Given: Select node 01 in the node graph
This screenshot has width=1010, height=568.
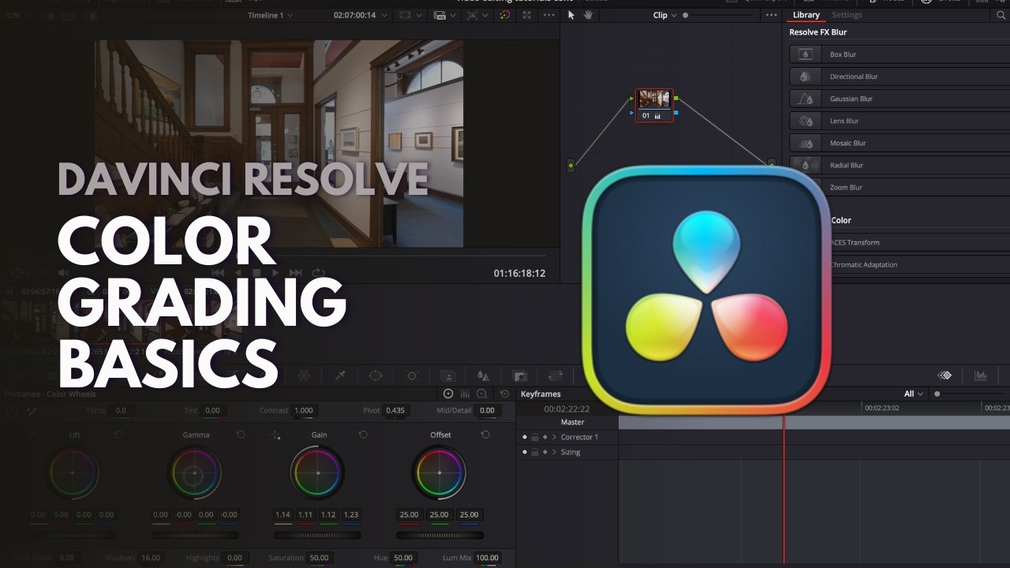Looking at the screenshot, I should click(x=655, y=105).
